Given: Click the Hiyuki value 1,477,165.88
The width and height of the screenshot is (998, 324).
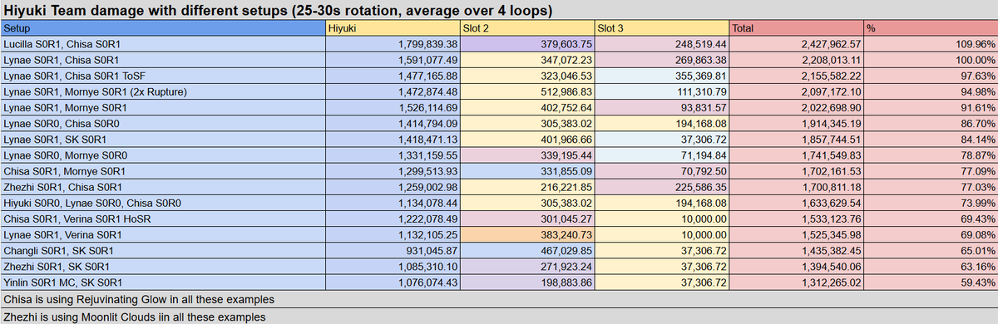Looking at the screenshot, I should (x=393, y=76).
